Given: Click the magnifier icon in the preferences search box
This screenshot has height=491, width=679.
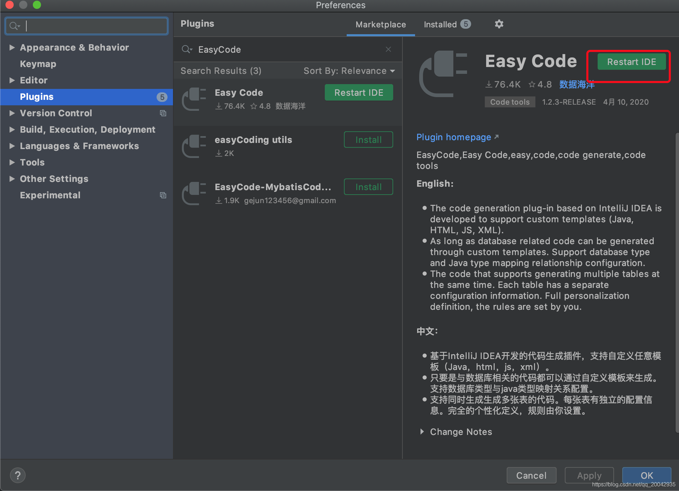Looking at the screenshot, I should coord(14,26).
